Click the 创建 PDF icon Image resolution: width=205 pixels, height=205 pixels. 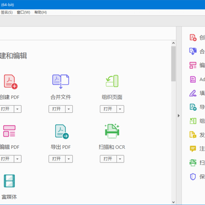[x=10, y=81]
